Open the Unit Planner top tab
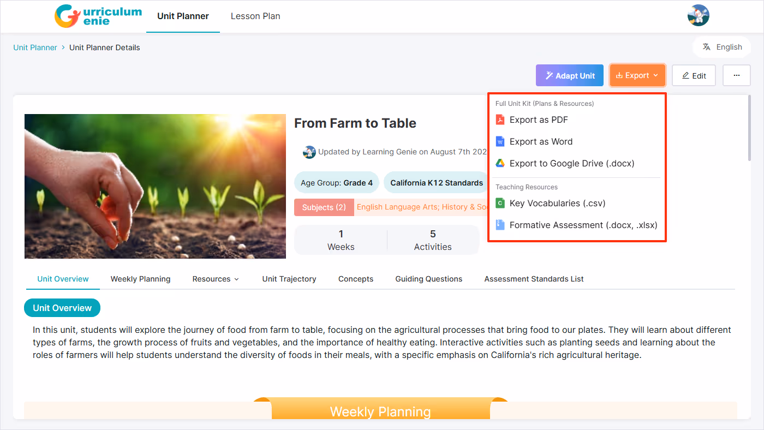Screen dimensions: 764x430 [183, 16]
